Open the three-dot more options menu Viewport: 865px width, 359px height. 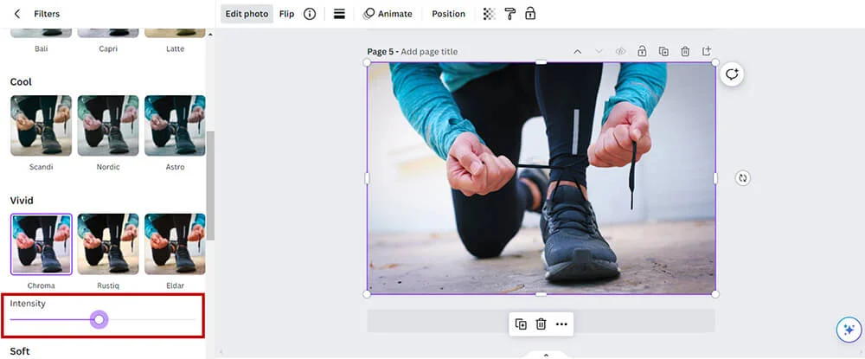(561, 324)
